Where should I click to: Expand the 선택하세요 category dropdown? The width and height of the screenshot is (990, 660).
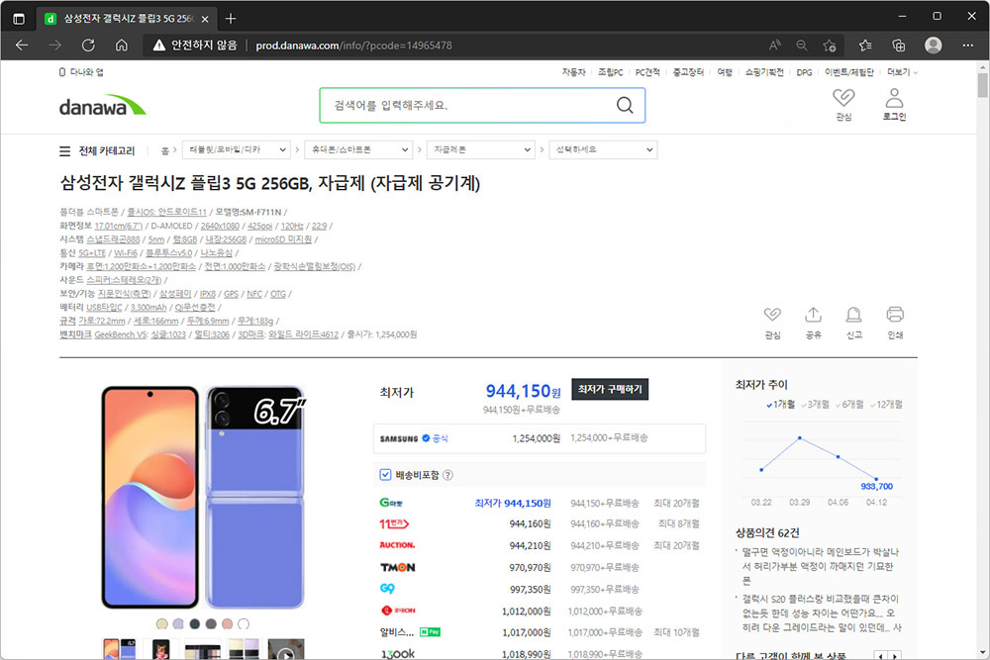click(x=603, y=150)
